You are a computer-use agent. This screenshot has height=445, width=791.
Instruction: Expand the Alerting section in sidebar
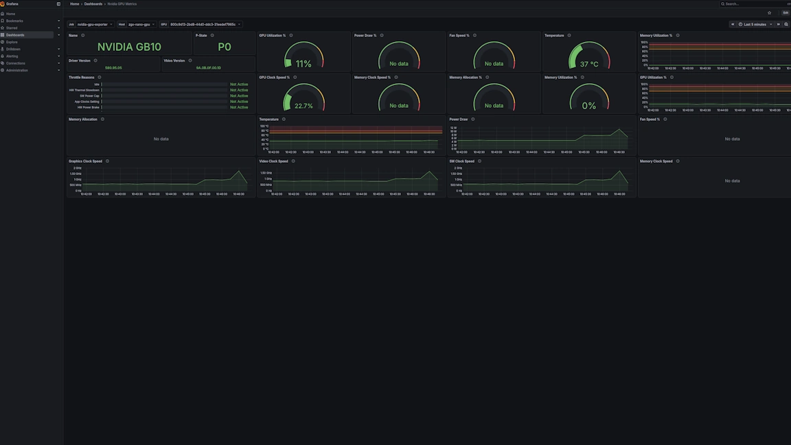58,56
